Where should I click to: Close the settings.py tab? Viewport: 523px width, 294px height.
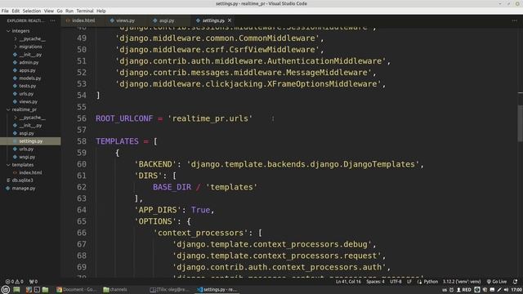coord(230,20)
